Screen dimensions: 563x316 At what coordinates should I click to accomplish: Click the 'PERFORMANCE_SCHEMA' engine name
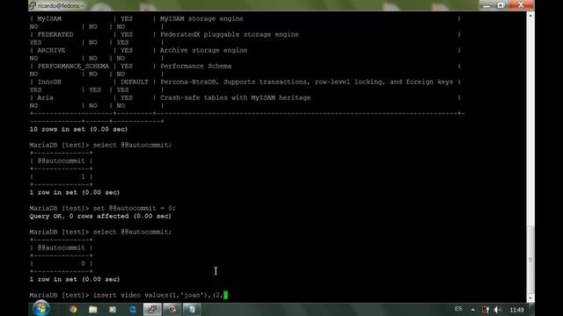73,67
